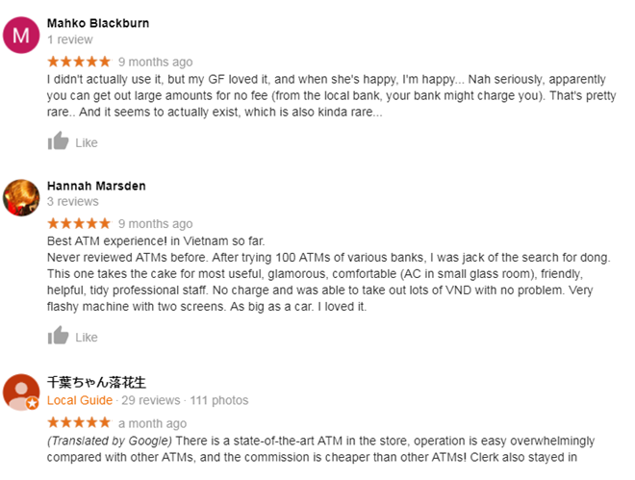Image resolution: width=635 pixels, height=480 pixels.
Task: Click Mahko Blackburn's profile avatar
Action: pyautogui.click(x=21, y=35)
